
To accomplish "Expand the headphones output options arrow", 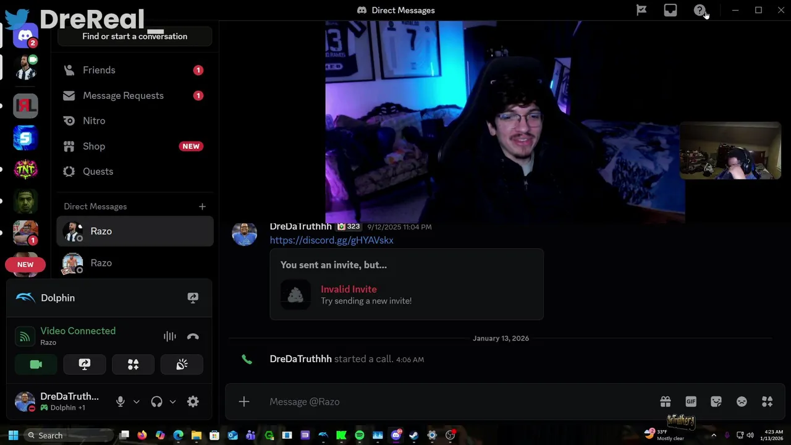I will pyautogui.click(x=172, y=402).
